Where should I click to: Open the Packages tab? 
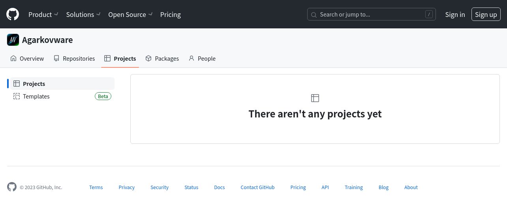point(162,58)
